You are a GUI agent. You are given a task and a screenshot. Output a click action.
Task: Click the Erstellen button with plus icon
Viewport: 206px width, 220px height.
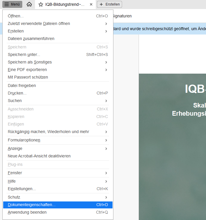tap(109, 4)
